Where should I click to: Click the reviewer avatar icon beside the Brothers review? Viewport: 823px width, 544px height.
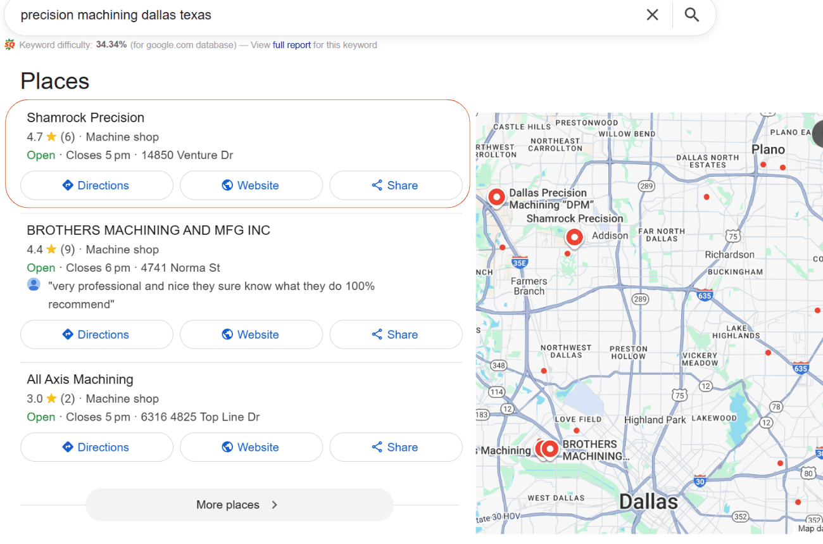click(34, 284)
